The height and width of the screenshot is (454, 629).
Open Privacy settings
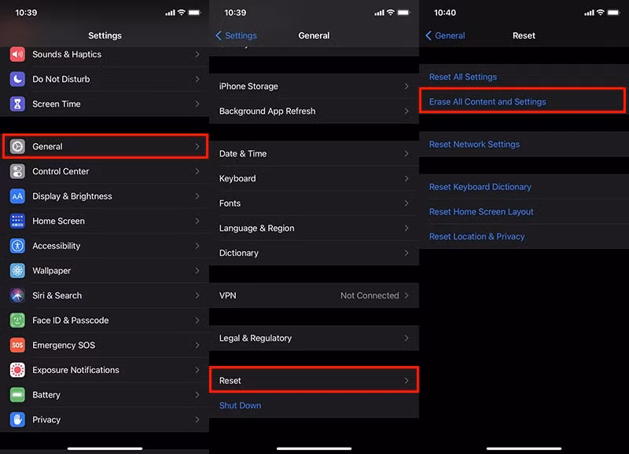point(105,420)
